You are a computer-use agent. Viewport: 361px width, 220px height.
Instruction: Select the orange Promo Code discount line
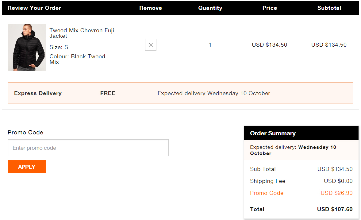tap(301, 193)
